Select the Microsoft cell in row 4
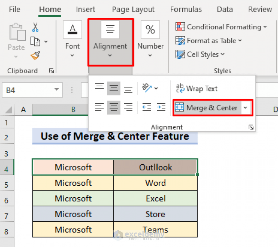The image size is (278, 247). click(73, 167)
